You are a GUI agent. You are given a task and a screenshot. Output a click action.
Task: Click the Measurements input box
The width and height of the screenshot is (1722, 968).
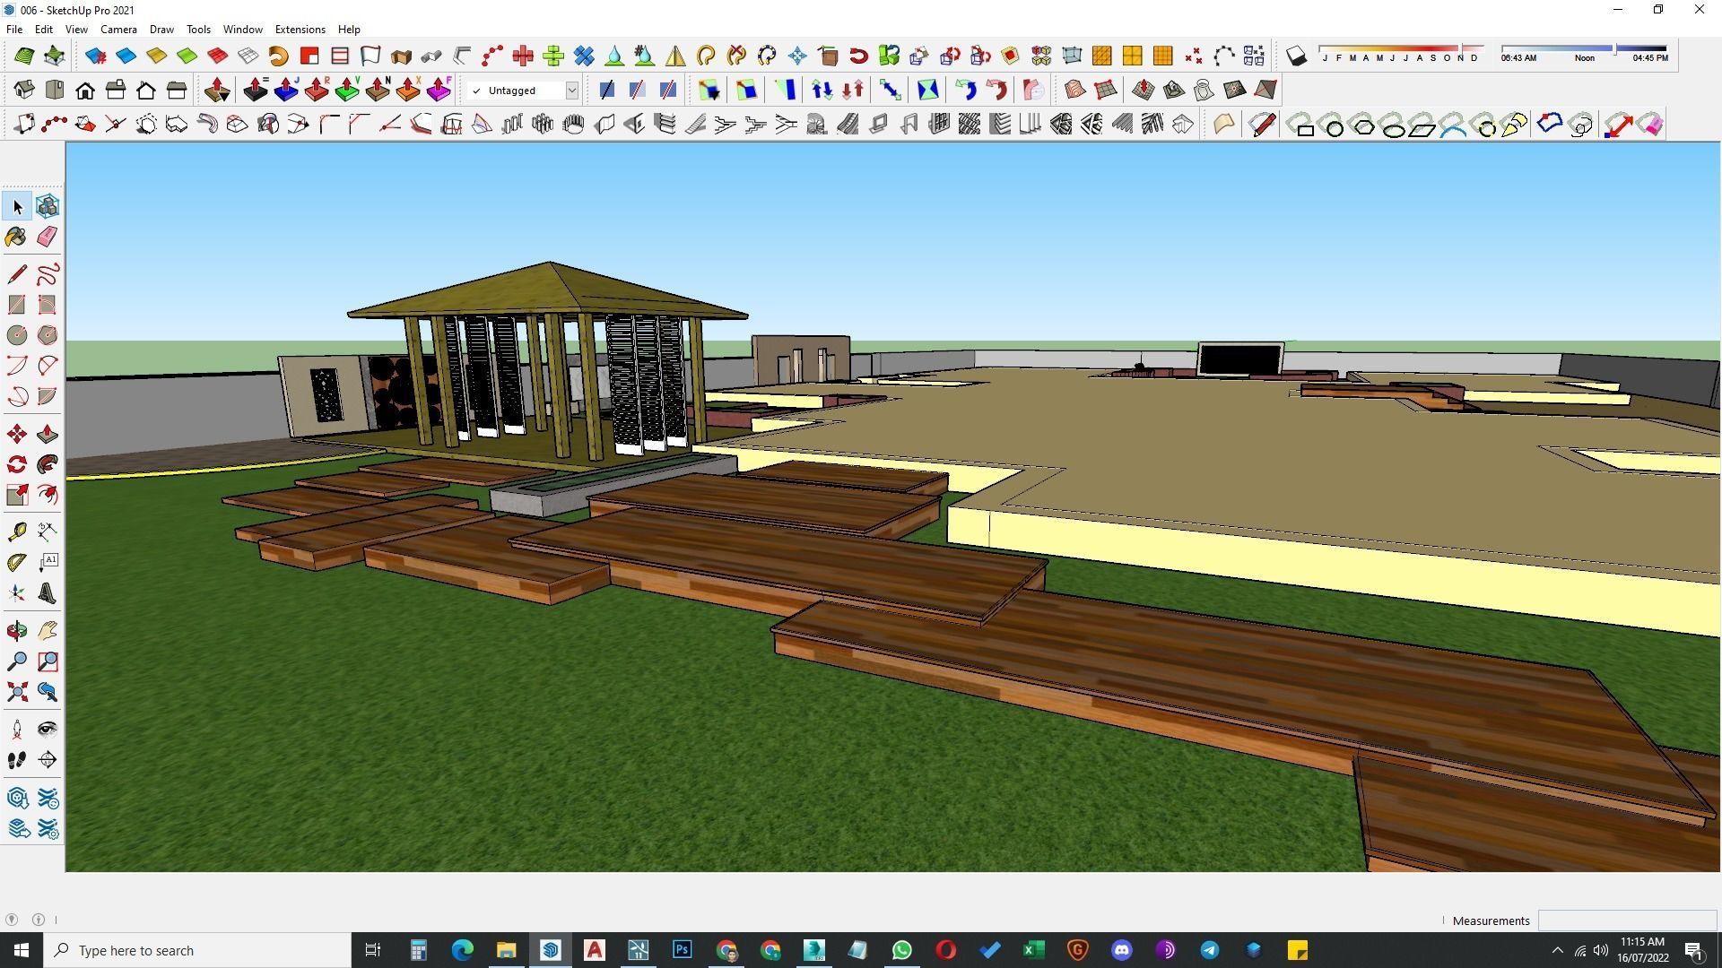(1626, 920)
